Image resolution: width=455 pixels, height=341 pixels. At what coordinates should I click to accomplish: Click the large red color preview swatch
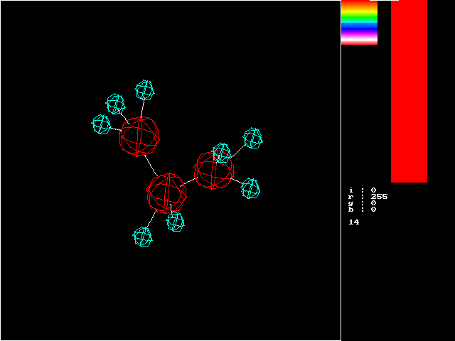pyautogui.click(x=409, y=92)
